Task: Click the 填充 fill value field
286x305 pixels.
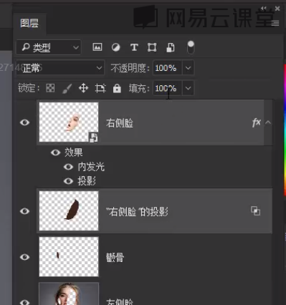Action: [167, 88]
